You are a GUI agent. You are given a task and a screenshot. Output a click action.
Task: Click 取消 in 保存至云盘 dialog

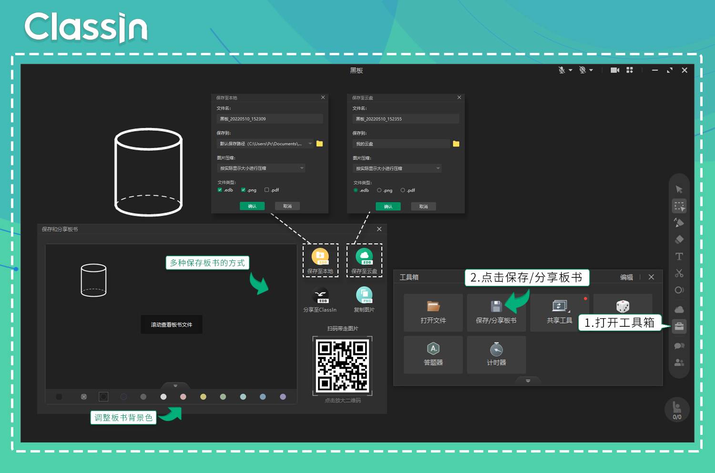tap(423, 206)
